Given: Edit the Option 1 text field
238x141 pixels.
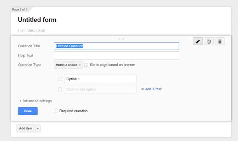Looking at the screenshot, I should click(x=100, y=79).
